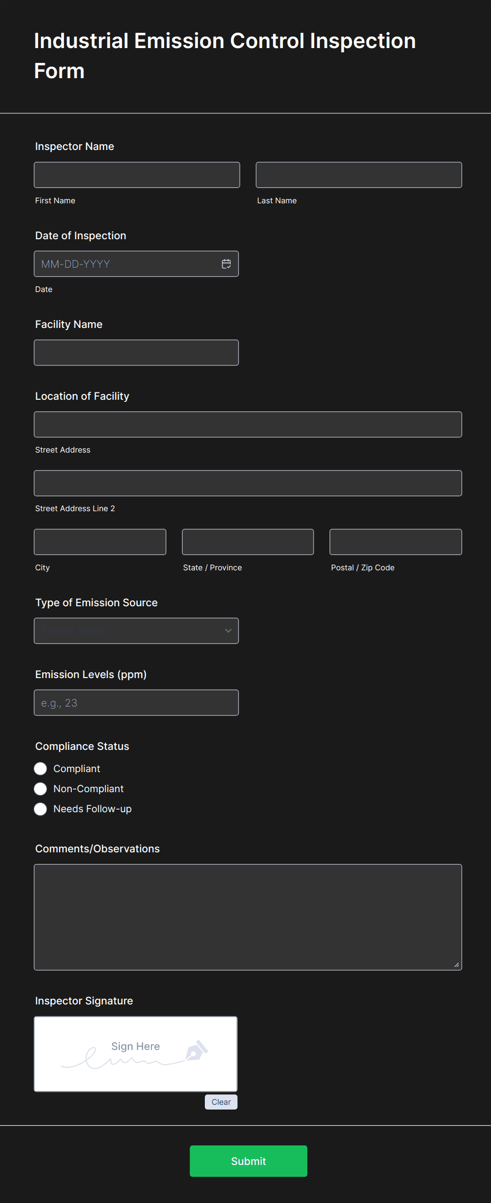Click into the Last Name field
Image resolution: width=491 pixels, height=1203 pixels.
(x=358, y=175)
